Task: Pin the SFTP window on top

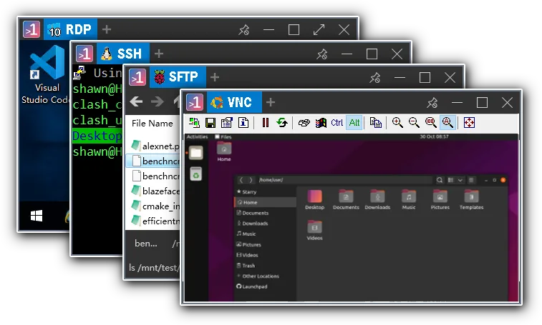Action: pos(375,78)
